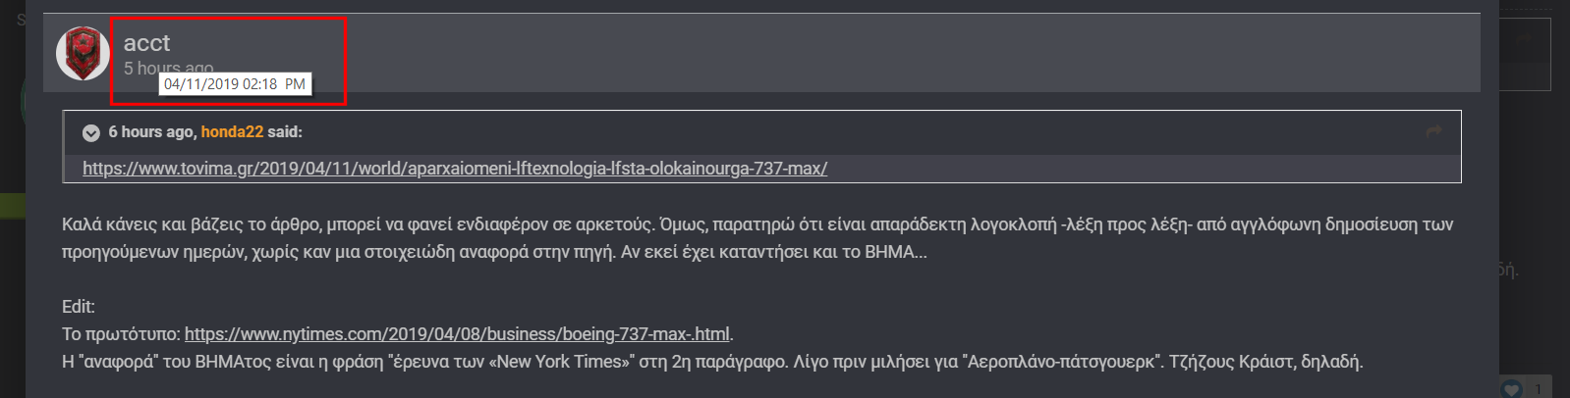The width and height of the screenshot is (1570, 398).
Task: Click the "6 hours ago" text in quote
Action: (150, 131)
